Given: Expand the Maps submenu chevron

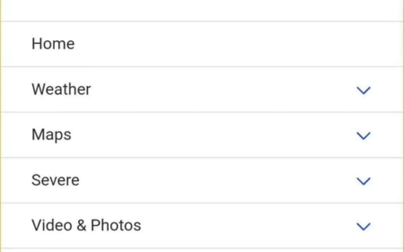Looking at the screenshot, I should tap(363, 136).
